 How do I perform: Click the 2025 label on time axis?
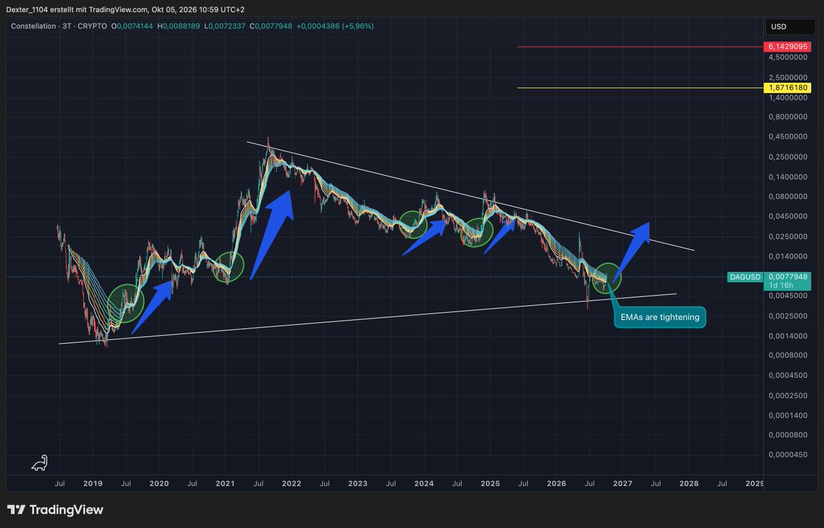coord(490,483)
